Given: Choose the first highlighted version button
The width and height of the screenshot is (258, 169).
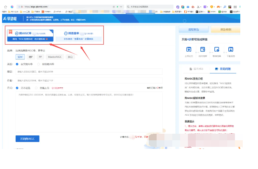Looking at the screenshot, I should (20, 57).
